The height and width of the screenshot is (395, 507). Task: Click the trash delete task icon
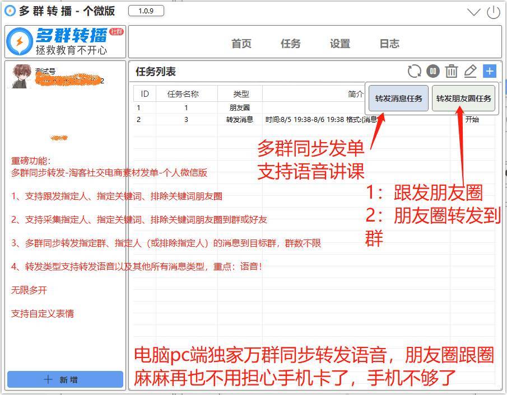[x=452, y=71]
